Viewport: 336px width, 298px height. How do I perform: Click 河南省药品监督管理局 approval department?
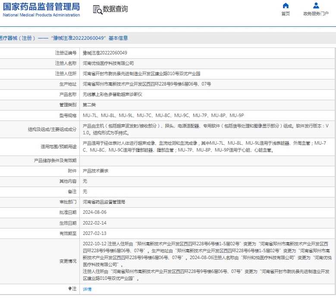coord(104,202)
